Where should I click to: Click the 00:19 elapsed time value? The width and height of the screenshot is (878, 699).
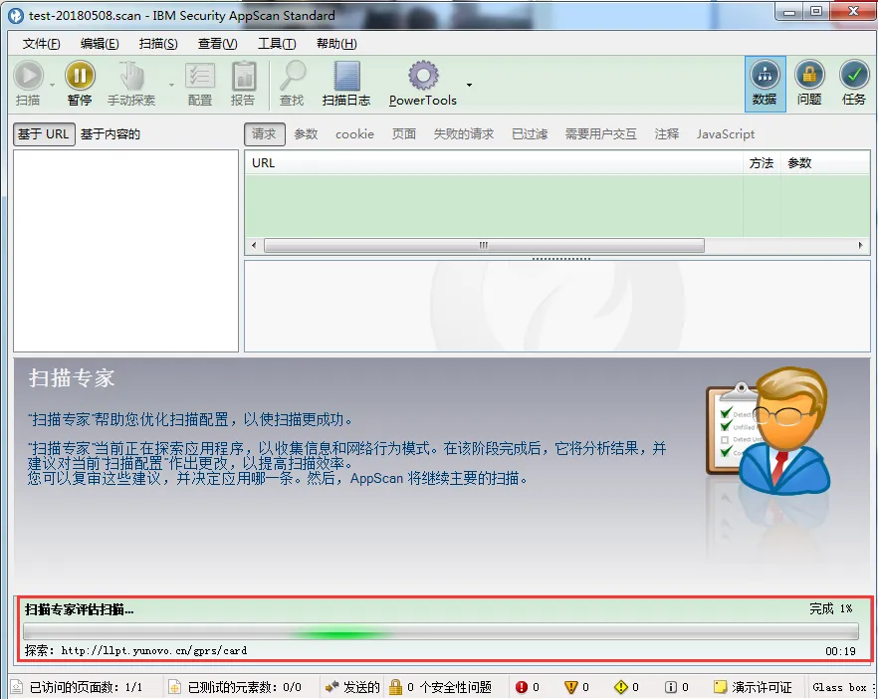tap(840, 651)
